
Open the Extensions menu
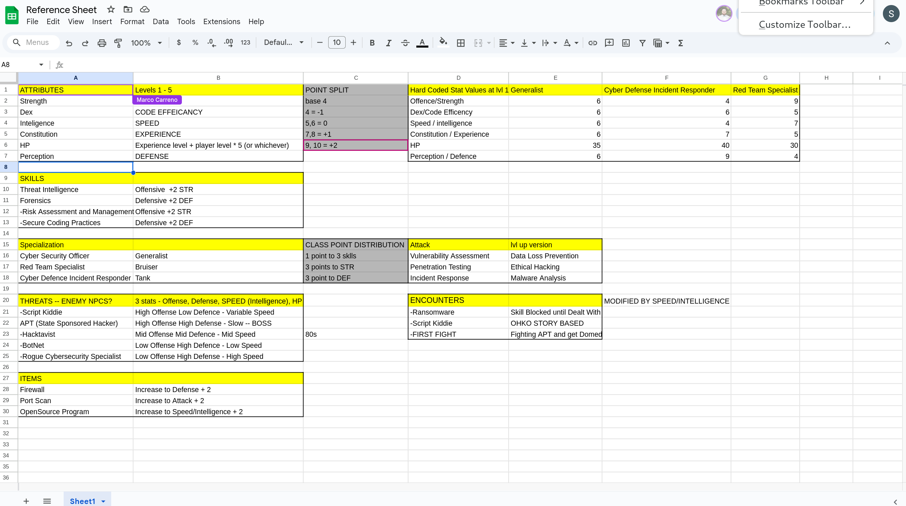coord(222,21)
